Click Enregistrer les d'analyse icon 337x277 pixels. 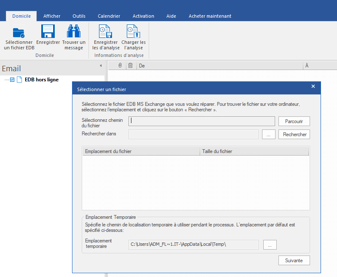[105, 32]
